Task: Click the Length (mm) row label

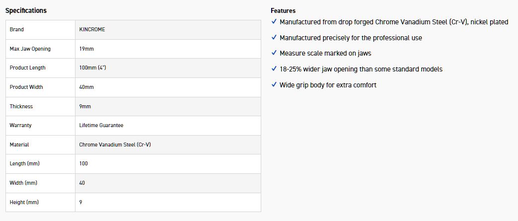Action: [x=24, y=163]
